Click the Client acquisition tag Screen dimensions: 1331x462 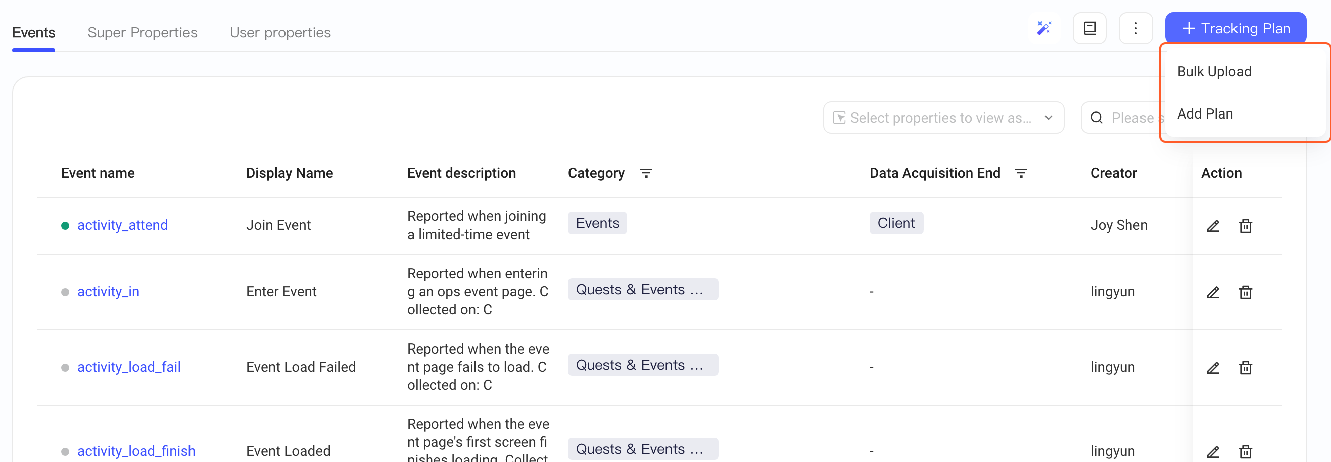pos(896,223)
